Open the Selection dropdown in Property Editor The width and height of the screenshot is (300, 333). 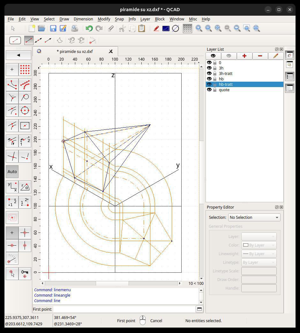click(x=254, y=217)
